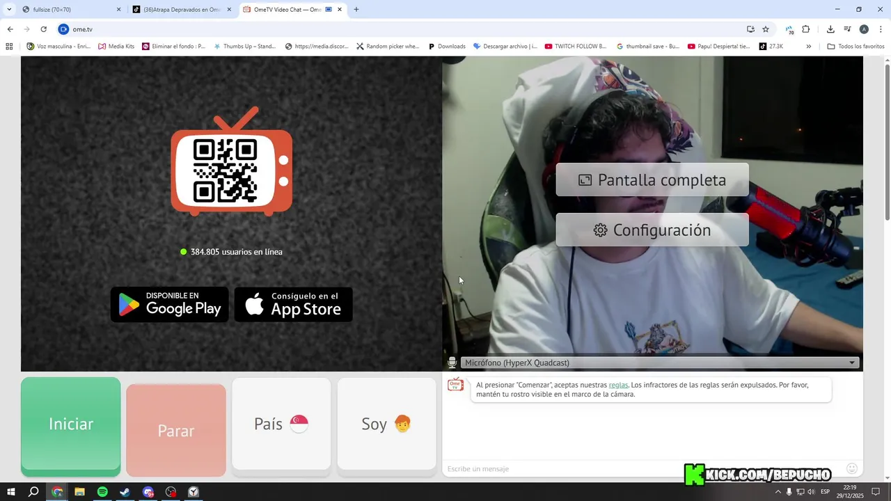The image size is (891, 501).
Task: Open the Soy gender selector
Action: click(x=386, y=424)
